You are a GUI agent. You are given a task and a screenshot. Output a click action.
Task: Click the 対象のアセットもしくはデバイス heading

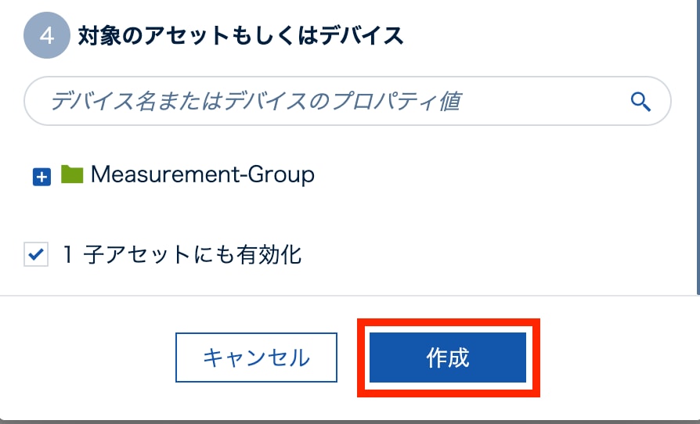click(x=240, y=35)
